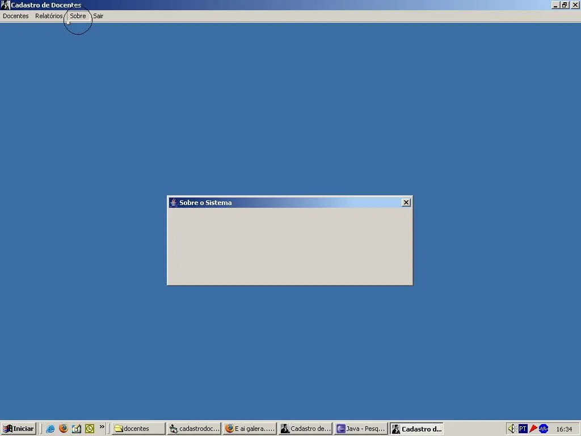Click the Cadastro de Docentes title bar icon
Screen dimensions: 581x436
point(5,5)
